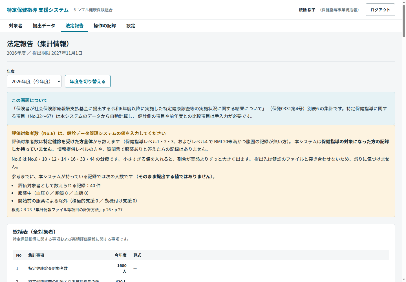Click the 評価対象者数（No.6） warning heading
Screen dimensions: 406x282
(x=89, y=133)
